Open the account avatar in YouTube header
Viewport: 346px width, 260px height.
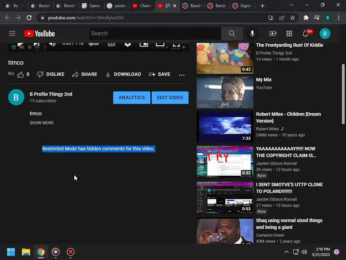(325, 34)
